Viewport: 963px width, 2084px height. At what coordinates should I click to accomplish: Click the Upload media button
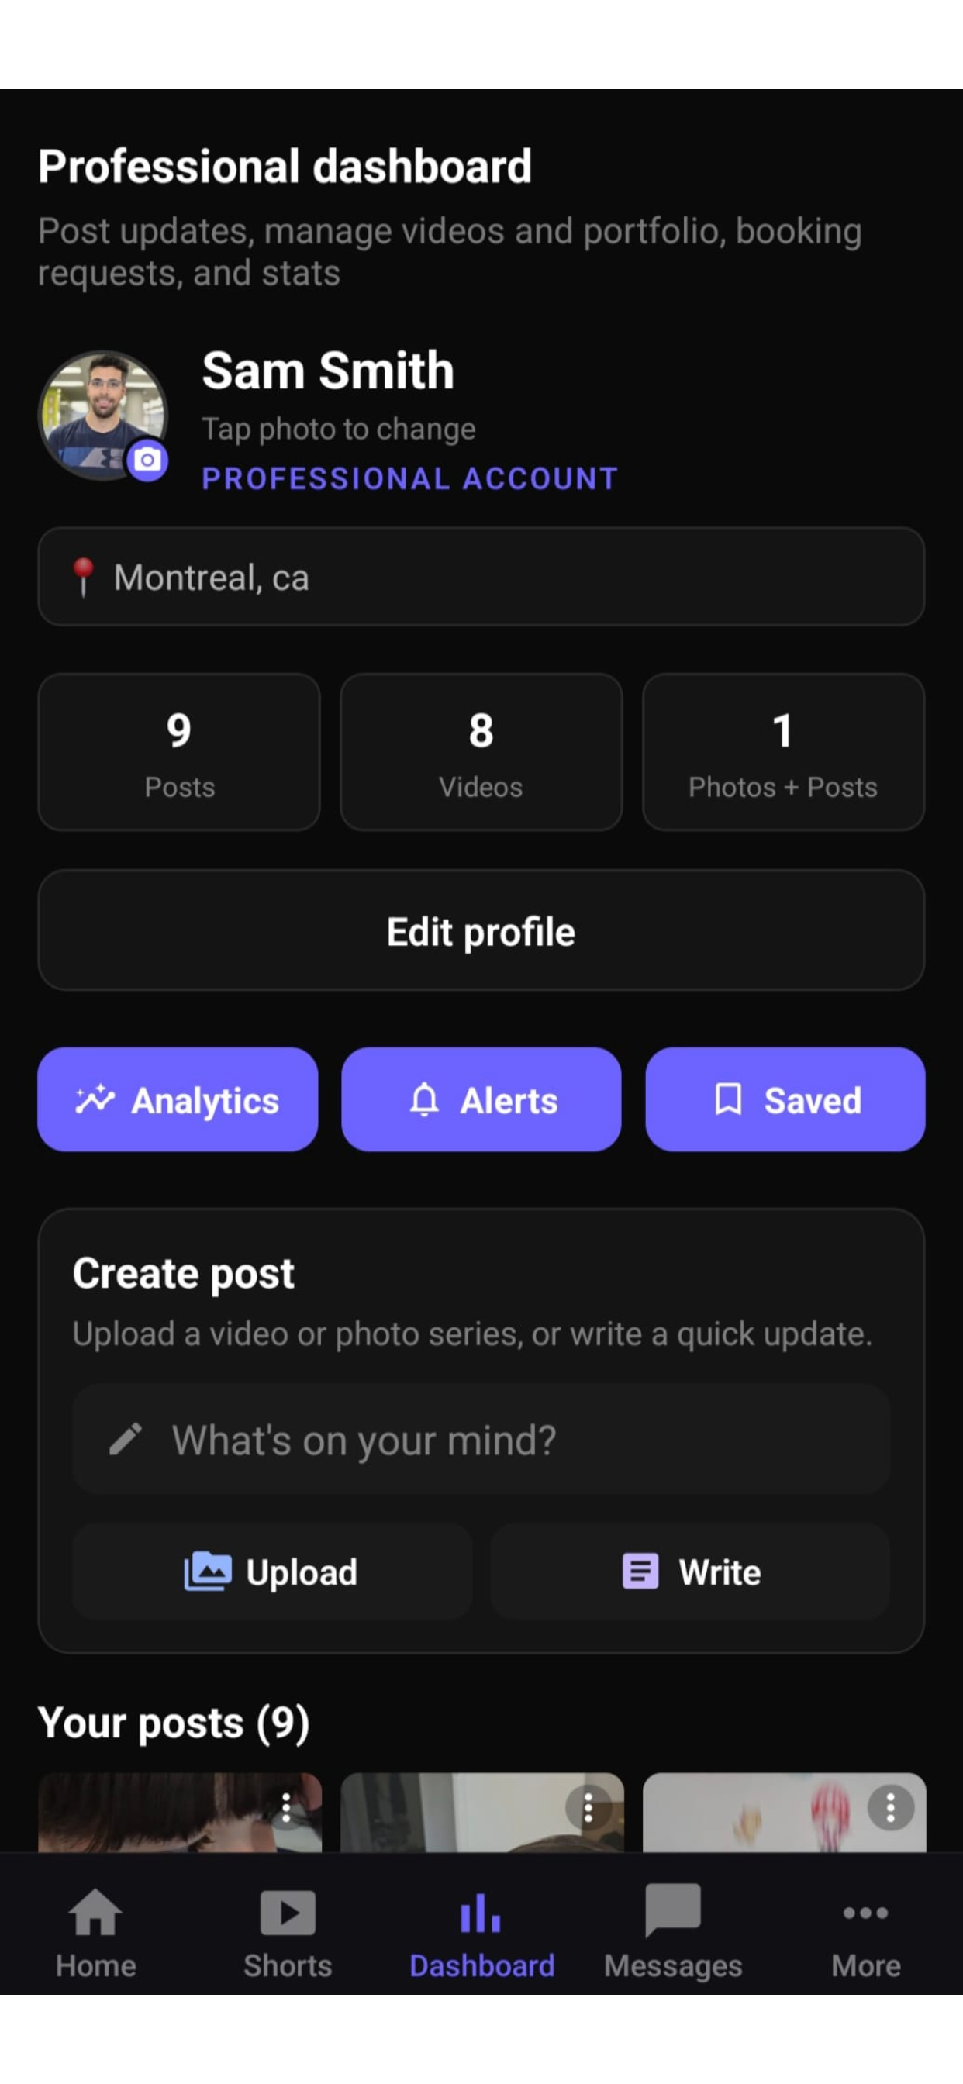click(x=273, y=1572)
